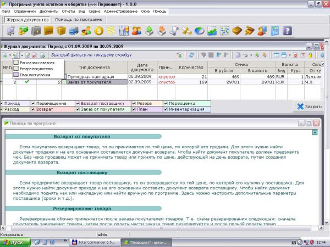Open the calculator toolbar icon

(x=275, y=31)
